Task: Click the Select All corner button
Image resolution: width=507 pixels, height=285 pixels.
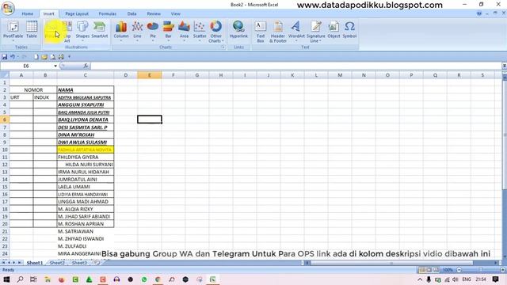Action: pyautogui.click(x=5, y=75)
